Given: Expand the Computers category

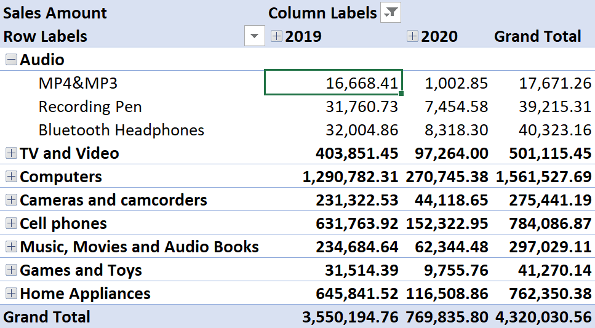Looking at the screenshot, I should (12, 177).
